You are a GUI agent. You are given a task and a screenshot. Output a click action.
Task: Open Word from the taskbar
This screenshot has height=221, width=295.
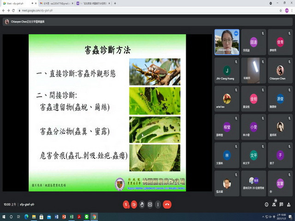(x=56, y=217)
